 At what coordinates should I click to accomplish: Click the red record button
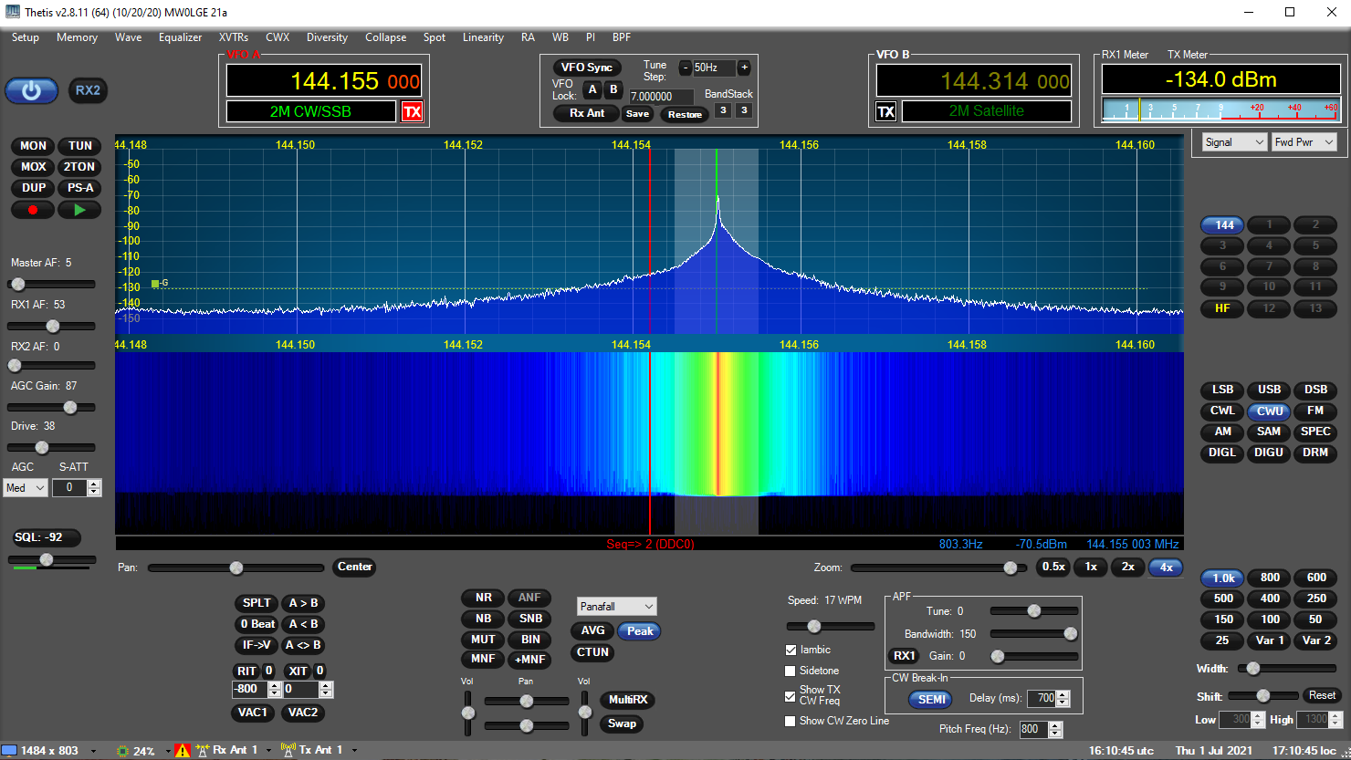pos(33,210)
